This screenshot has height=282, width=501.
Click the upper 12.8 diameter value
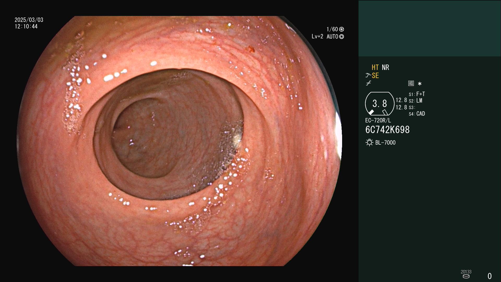[x=401, y=100]
